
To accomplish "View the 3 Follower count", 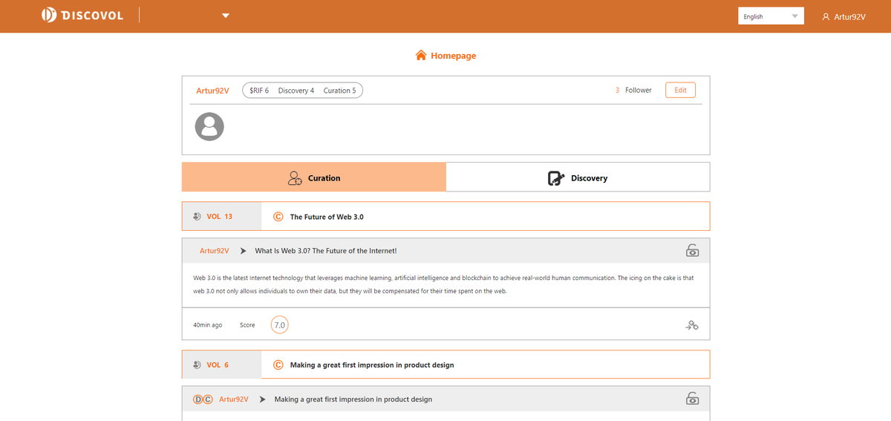I will click(x=633, y=91).
